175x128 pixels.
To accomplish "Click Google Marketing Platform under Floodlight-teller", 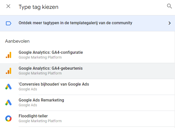I will [40, 121].
